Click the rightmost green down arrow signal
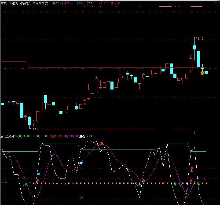220x205 pixels. (x=198, y=184)
